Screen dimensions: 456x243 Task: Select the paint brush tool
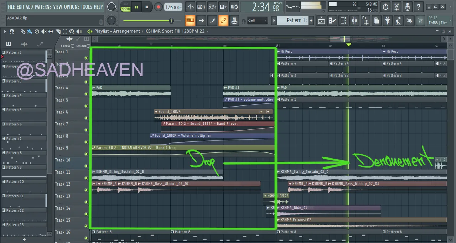tap(30, 31)
